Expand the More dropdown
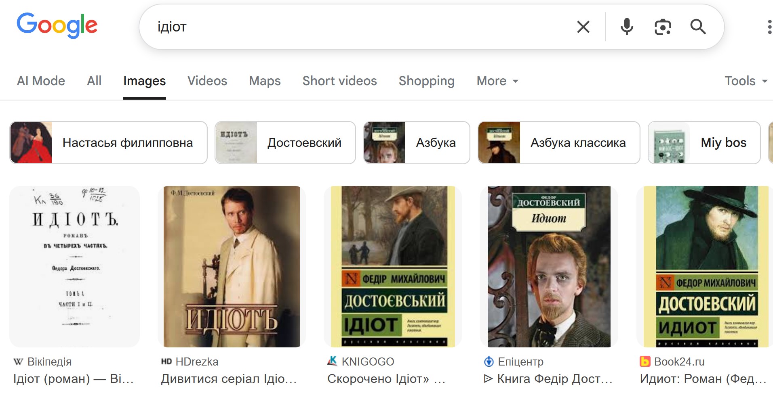 [x=497, y=81]
